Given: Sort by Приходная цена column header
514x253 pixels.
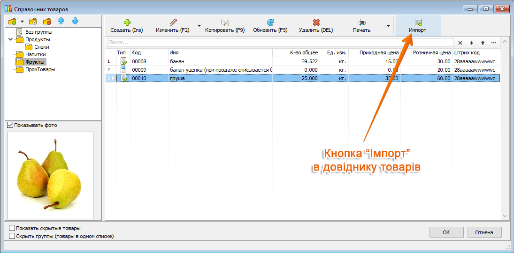Looking at the screenshot, I should [x=375, y=52].
